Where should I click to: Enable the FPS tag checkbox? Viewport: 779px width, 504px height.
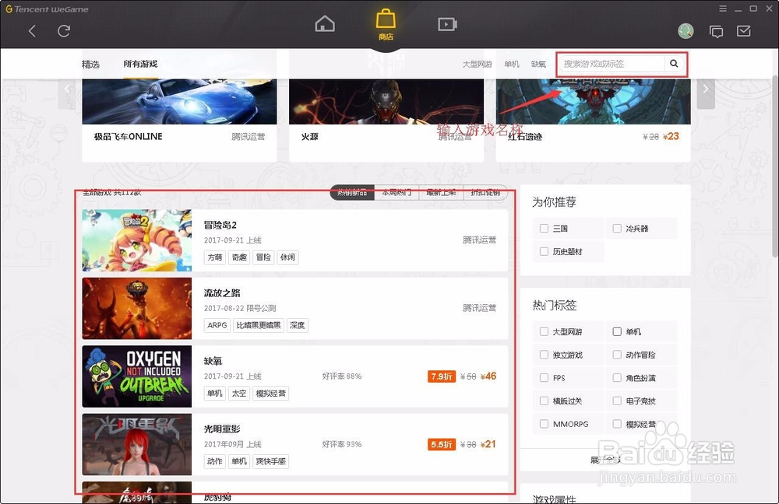coord(543,377)
